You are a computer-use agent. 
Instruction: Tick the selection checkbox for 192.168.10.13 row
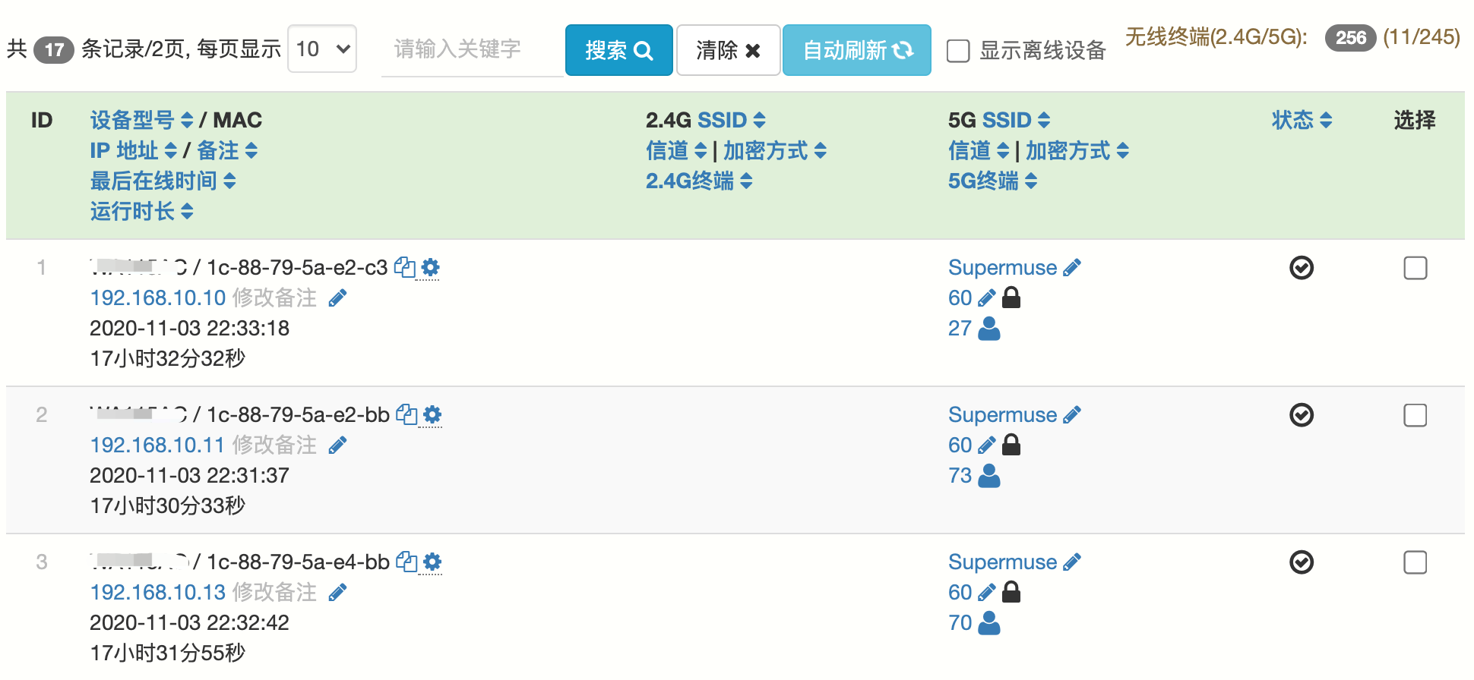coord(1415,562)
